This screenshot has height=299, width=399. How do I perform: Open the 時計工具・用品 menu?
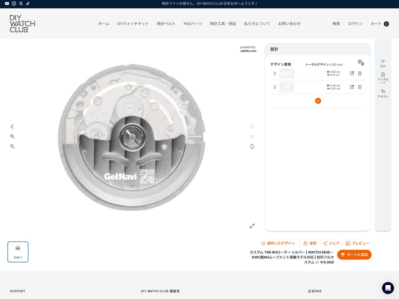point(223,24)
